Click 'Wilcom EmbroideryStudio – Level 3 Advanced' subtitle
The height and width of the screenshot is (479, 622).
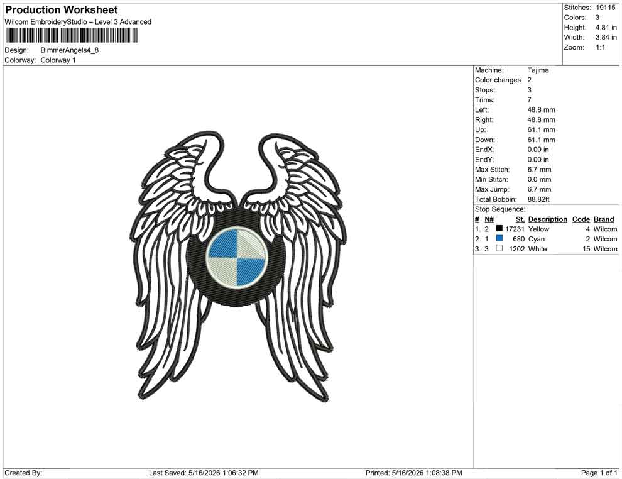[x=78, y=22]
